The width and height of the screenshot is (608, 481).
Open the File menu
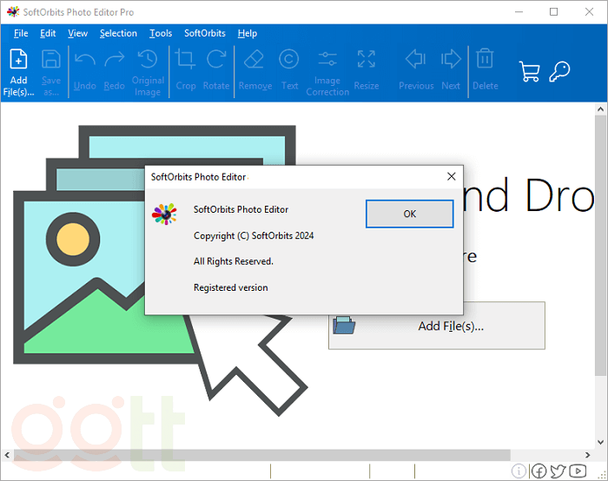click(x=21, y=33)
